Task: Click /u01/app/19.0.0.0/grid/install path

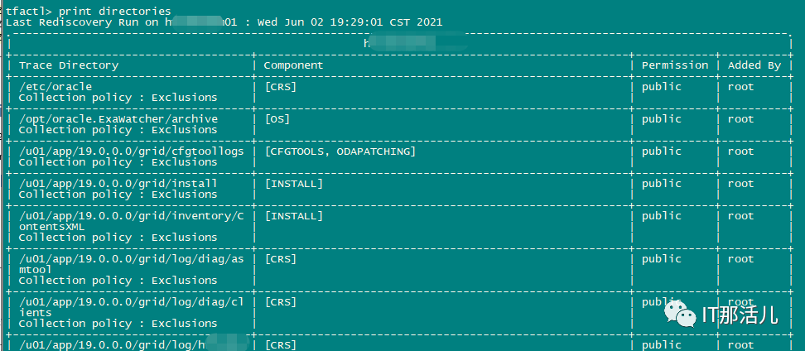Action: click(118, 184)
